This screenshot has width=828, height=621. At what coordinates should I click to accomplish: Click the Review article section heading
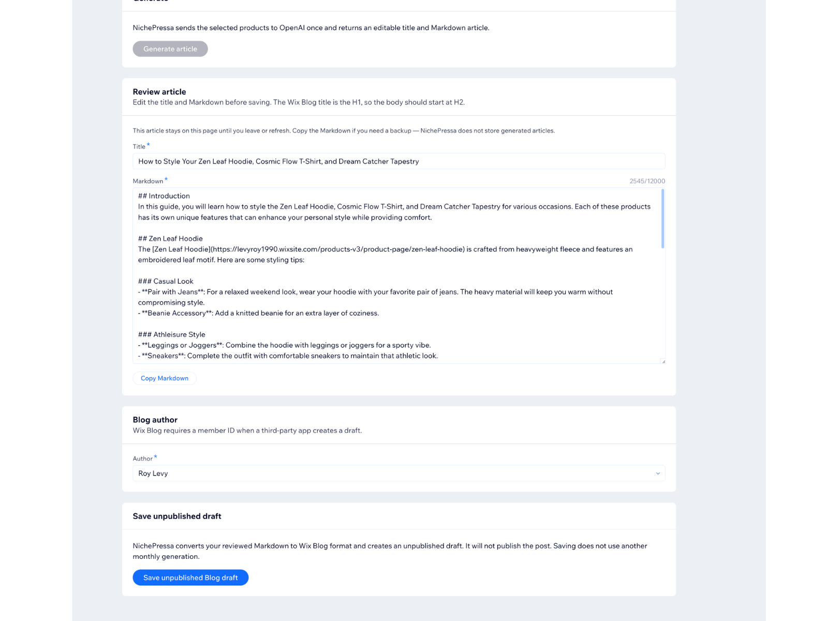coord(159,92)
